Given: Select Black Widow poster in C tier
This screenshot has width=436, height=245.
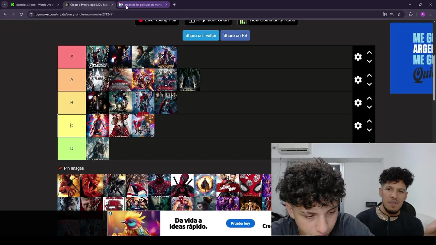Looking at the screenshot, I should pyautogui.click(x=120, y=126).
